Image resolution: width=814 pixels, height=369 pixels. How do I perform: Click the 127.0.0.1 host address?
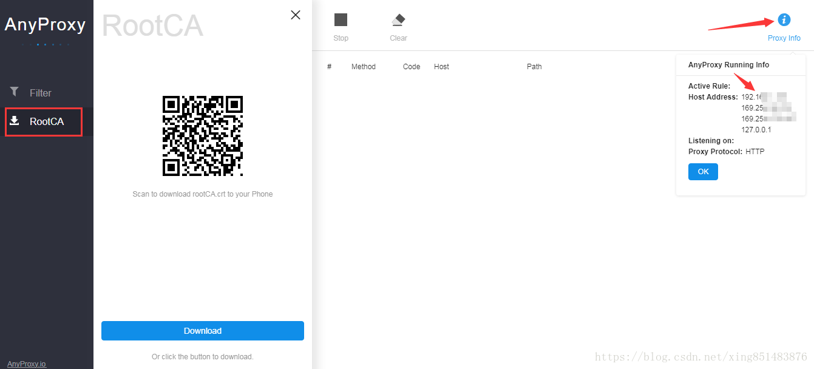tap(756, 130)
